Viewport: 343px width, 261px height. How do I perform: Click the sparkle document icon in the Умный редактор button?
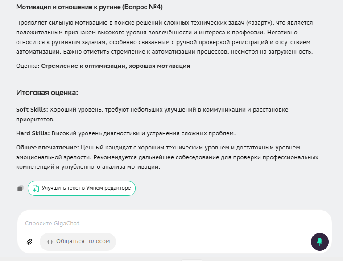[x=35, y=188]
